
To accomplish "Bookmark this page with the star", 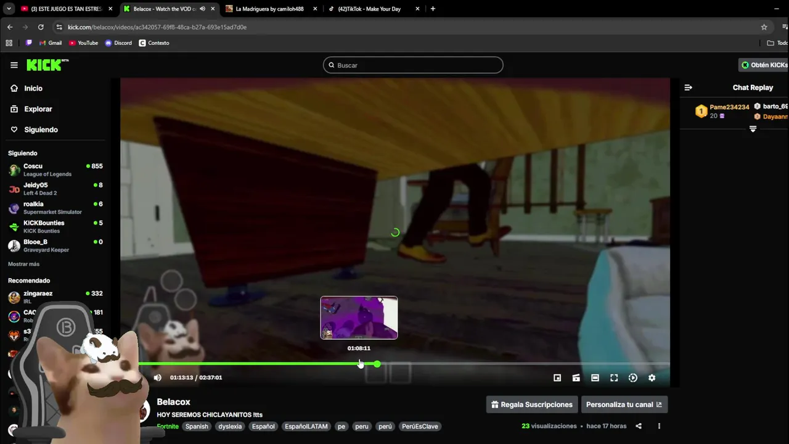I will coord(764,27).
